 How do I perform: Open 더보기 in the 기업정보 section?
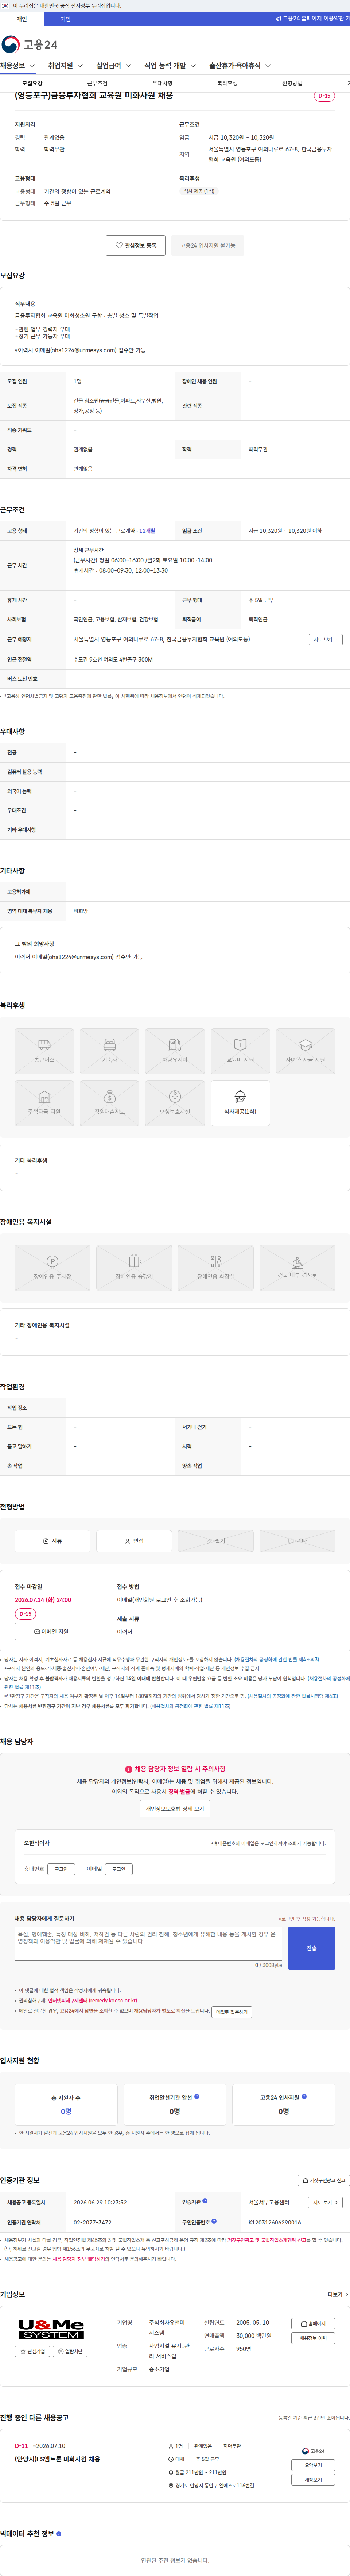[x=338, y=2294]
